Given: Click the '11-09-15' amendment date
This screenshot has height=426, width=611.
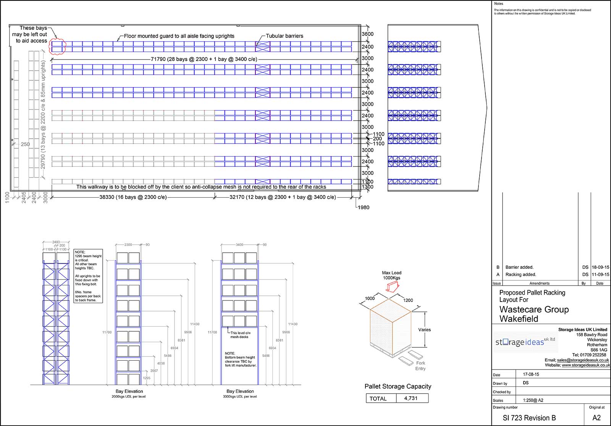Looking at the screenshot, I should pos(600,274).
